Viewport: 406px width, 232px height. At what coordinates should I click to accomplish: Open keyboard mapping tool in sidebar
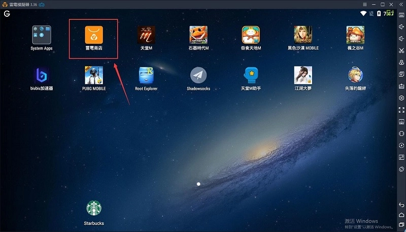coord(401,15)
